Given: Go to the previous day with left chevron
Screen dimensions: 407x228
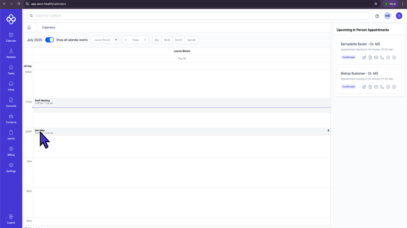Looking at the screenshot, I should 126,40.
